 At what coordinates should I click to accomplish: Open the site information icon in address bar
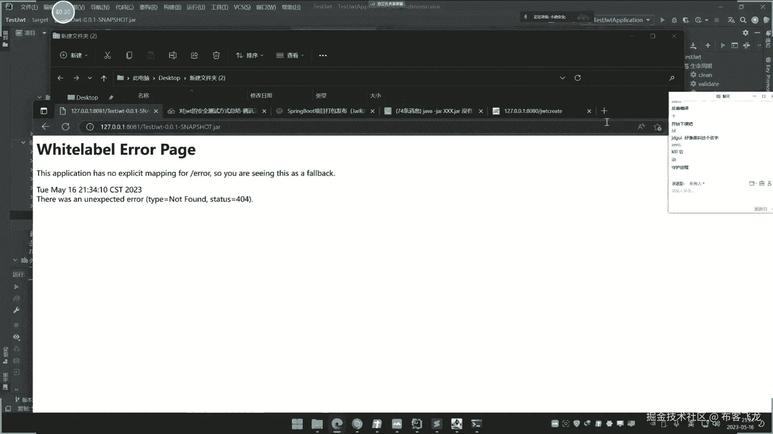click(90, 127)
